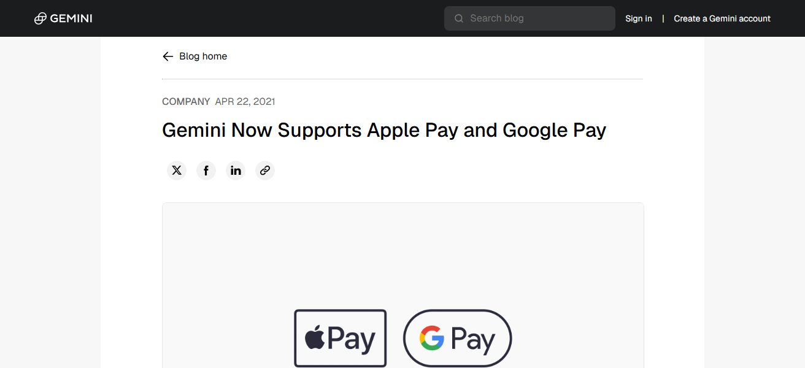This screenshot has height=368, width=805.
Task: Copy the article link icon
Action: click(264, 170)
